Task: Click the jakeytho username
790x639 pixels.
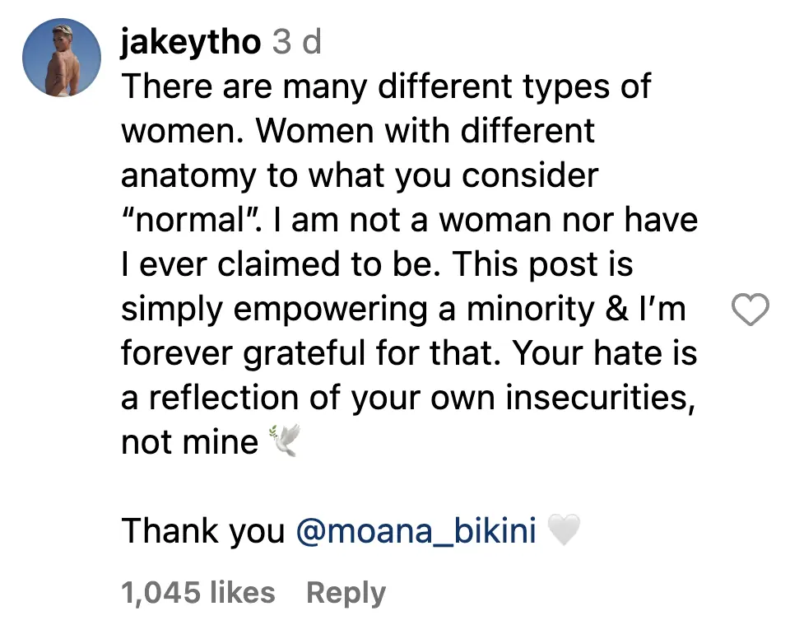Action: tap(190, 42)
